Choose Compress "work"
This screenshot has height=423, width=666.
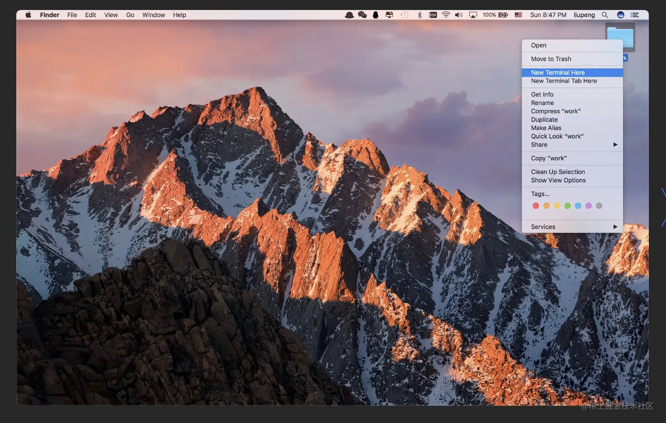tap(572, 111)
